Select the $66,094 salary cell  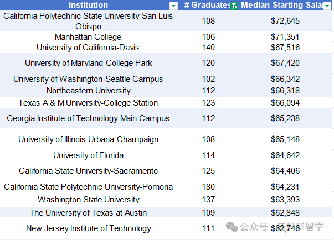[x=285, y=103]
